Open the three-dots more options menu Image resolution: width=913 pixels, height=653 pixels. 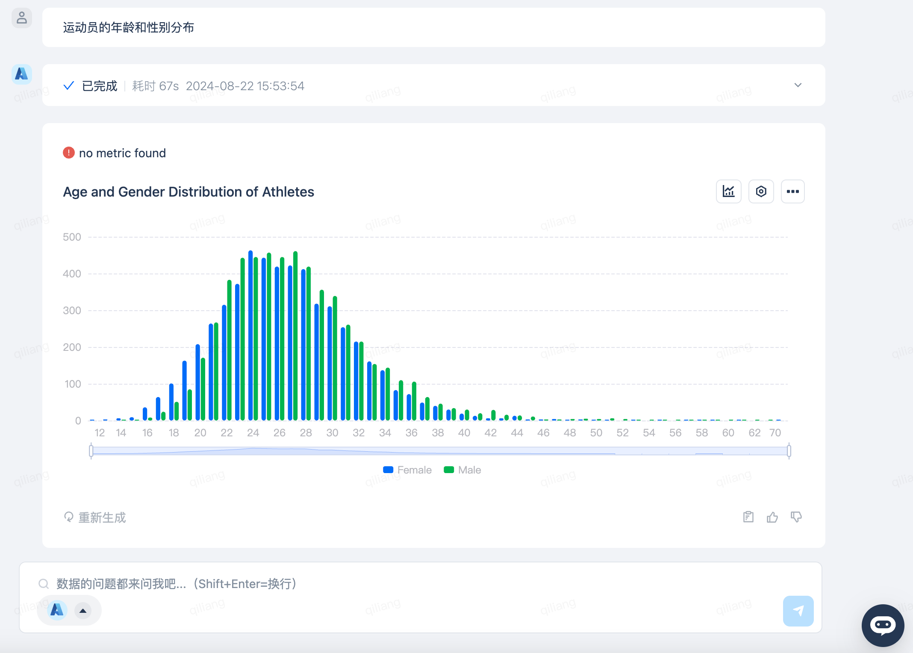(792, 191)
